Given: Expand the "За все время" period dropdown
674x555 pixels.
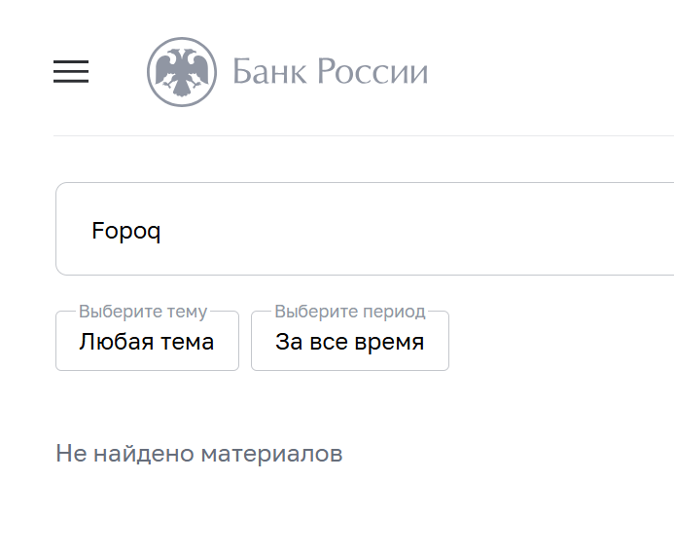Looking at the screenshot, I should click(349, 343).
